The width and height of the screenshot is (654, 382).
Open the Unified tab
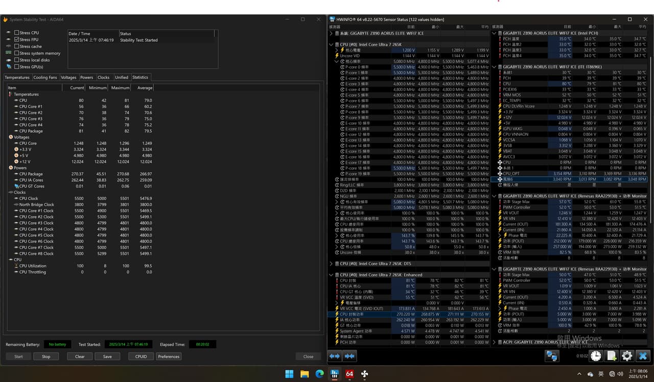122,78
